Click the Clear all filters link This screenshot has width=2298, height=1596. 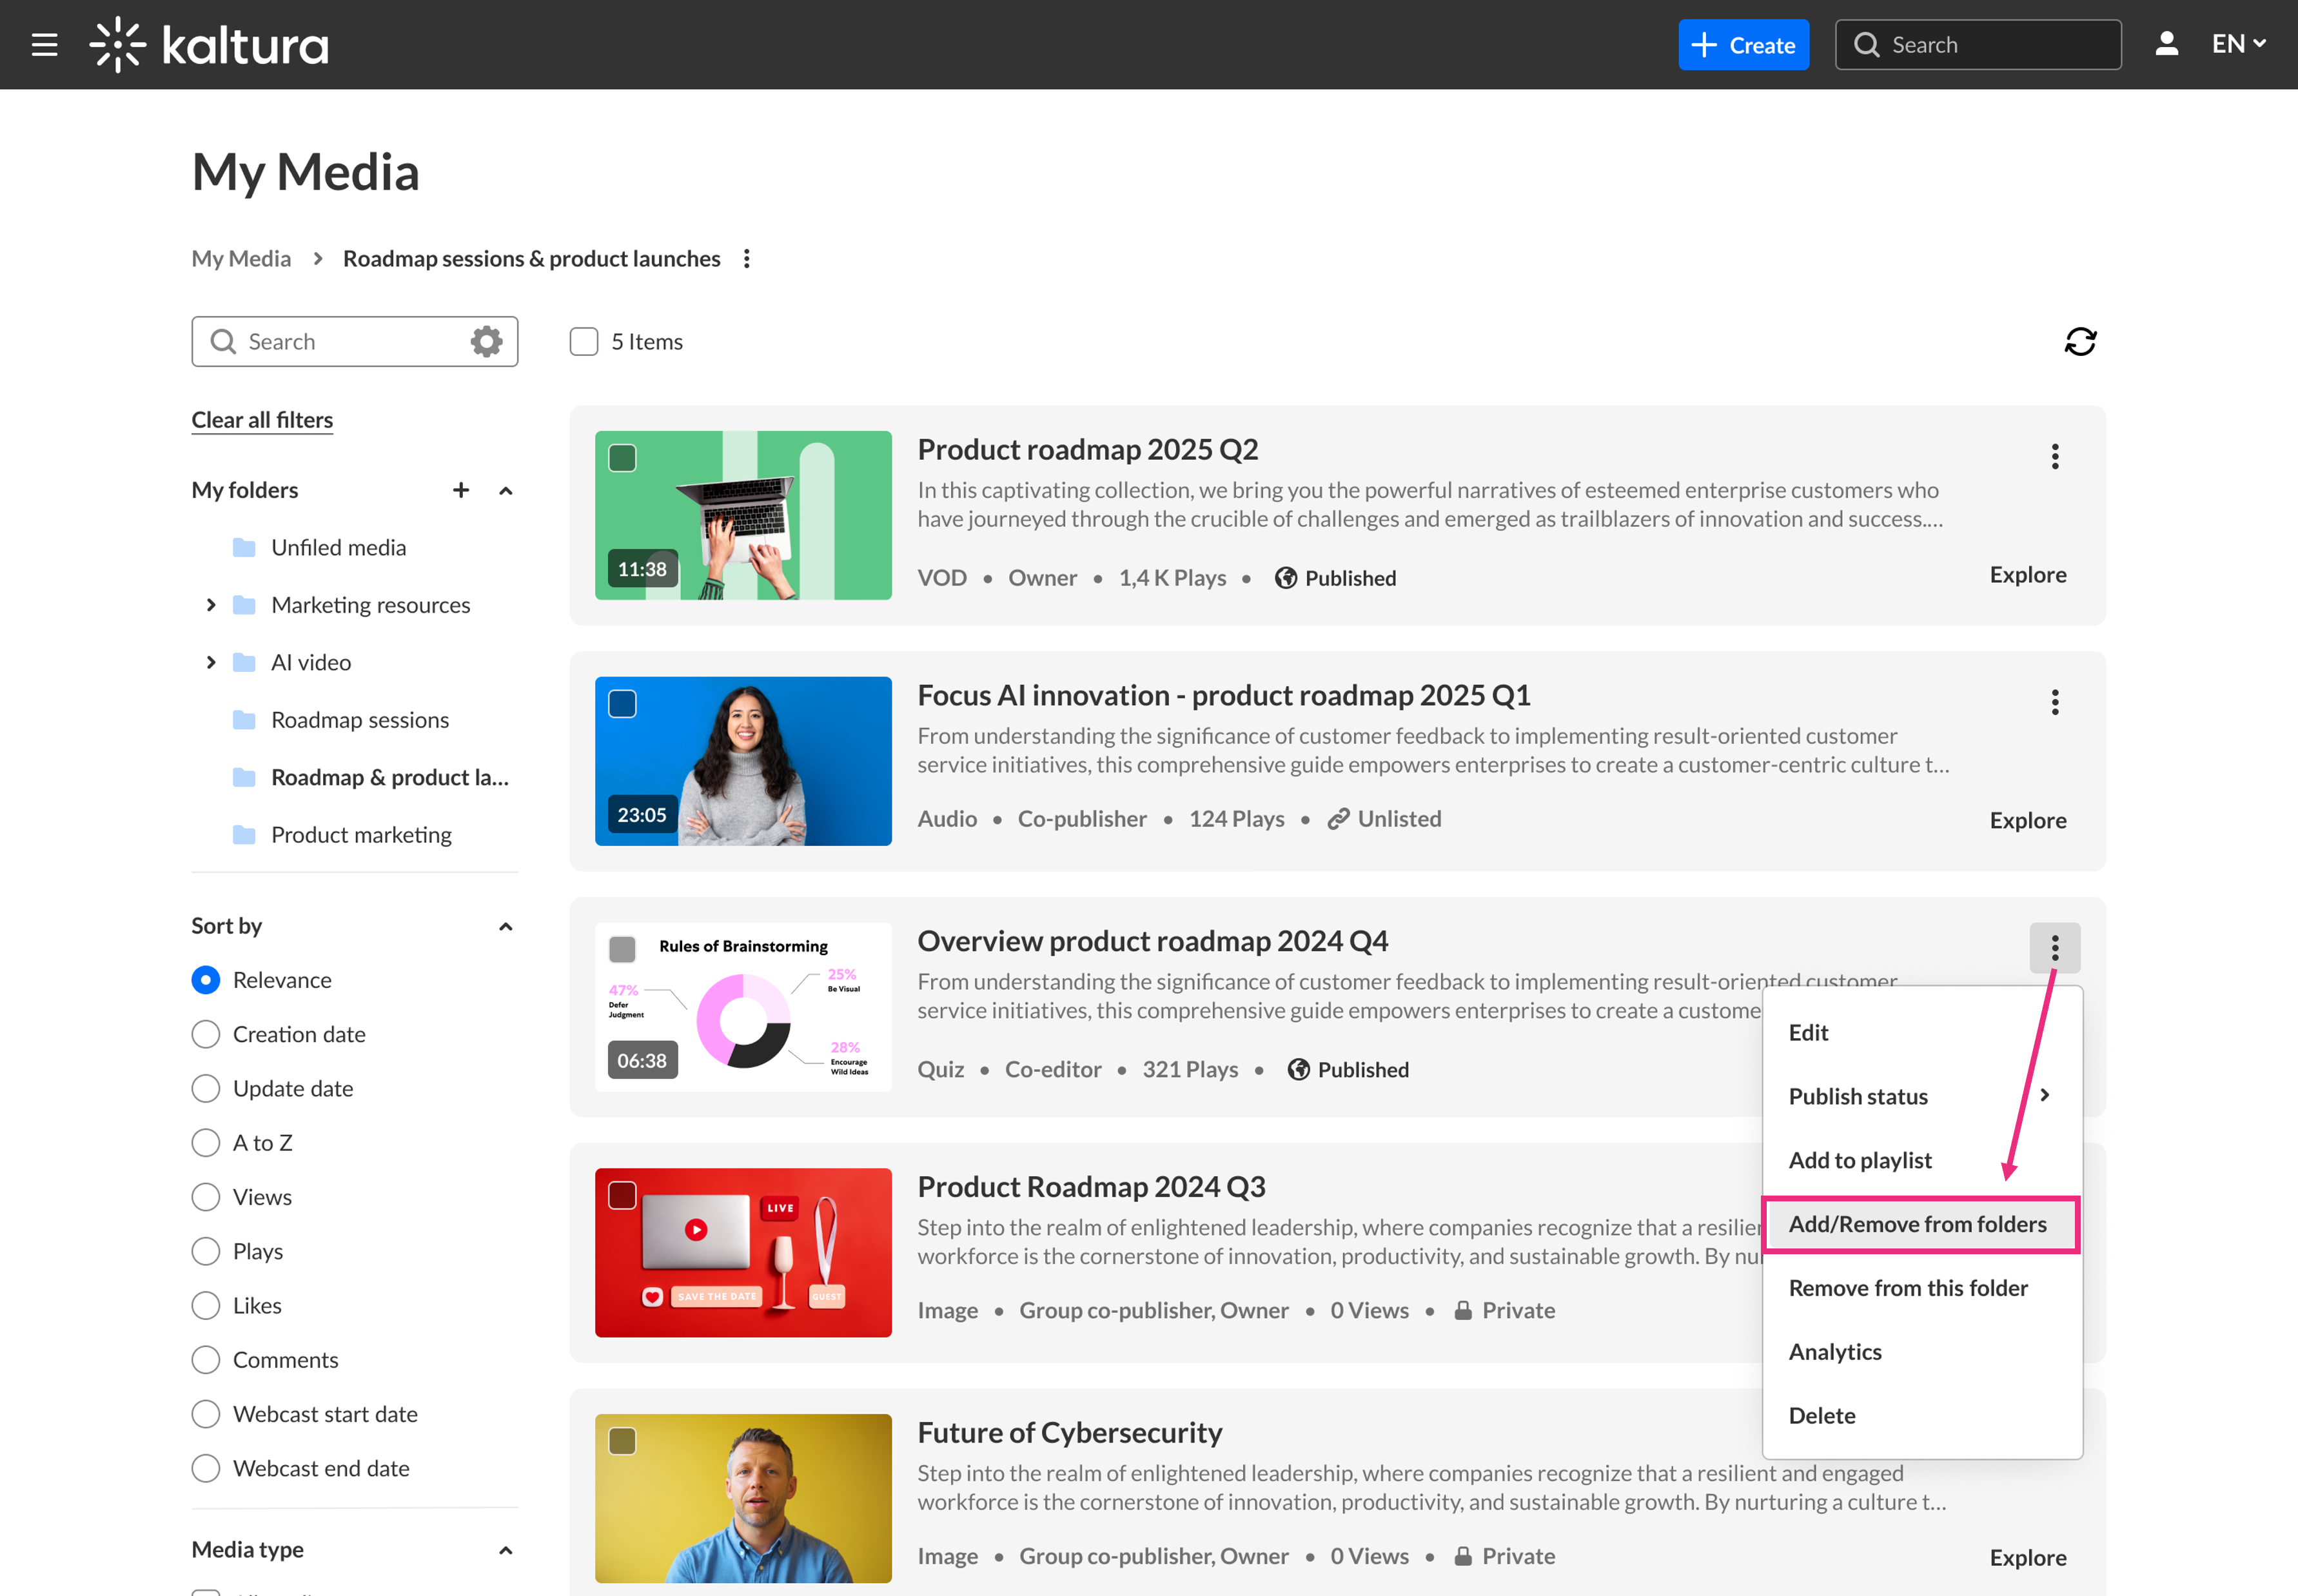[262, 420]
